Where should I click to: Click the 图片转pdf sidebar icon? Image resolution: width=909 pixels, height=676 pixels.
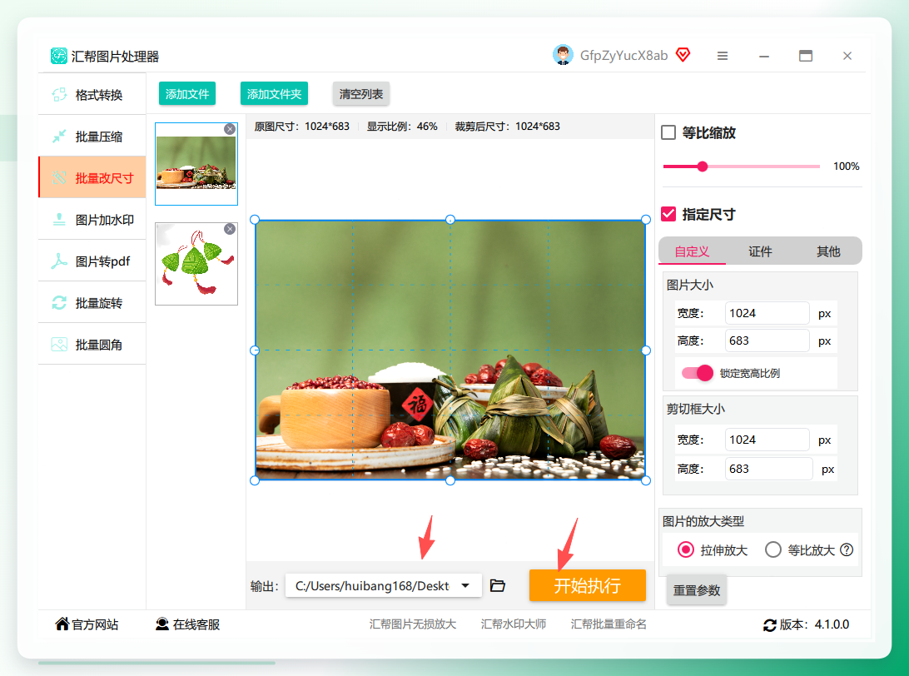[59, 261]
